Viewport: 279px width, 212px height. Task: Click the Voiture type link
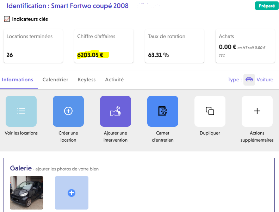(x=265, y=80)
